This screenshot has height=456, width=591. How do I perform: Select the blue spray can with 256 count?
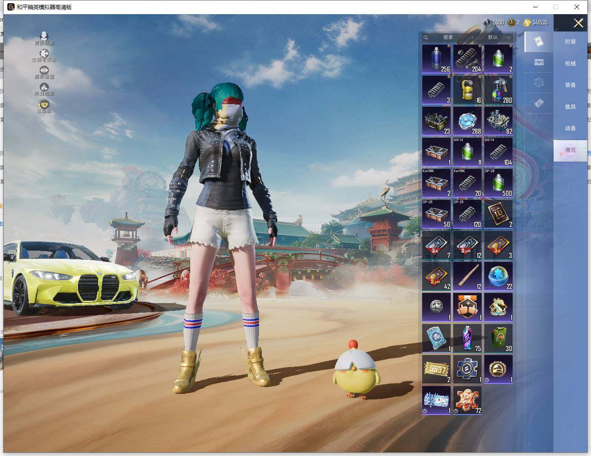[x=436, y=58]
